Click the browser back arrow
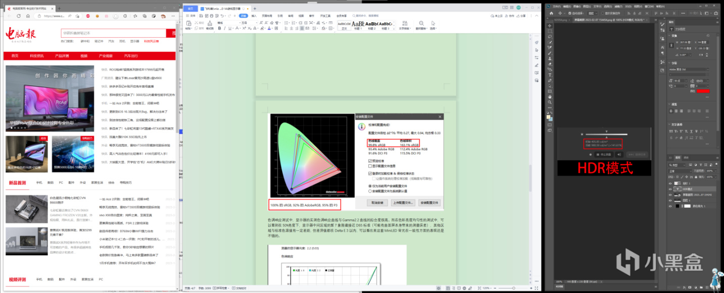 click(9, 16)
